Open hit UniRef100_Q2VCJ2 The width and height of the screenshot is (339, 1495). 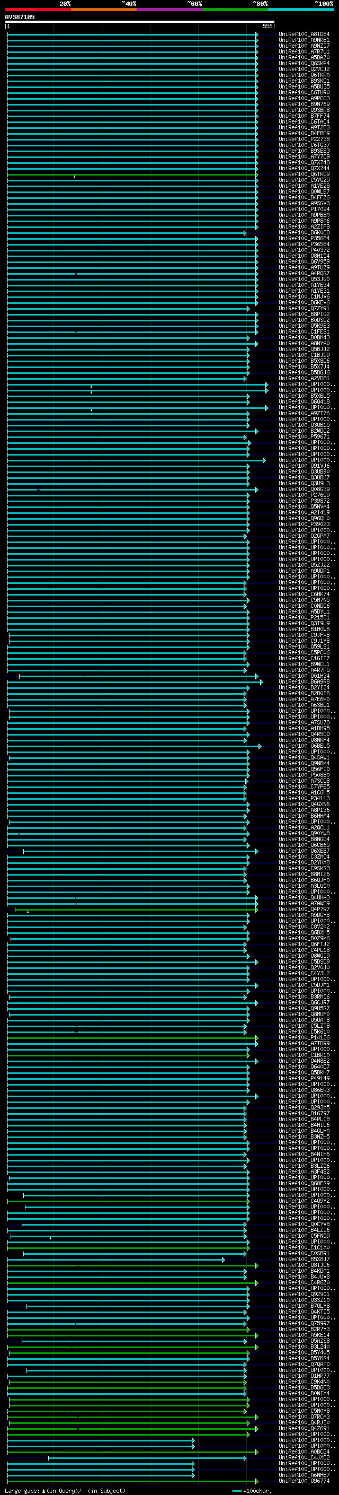coord(304,69)
